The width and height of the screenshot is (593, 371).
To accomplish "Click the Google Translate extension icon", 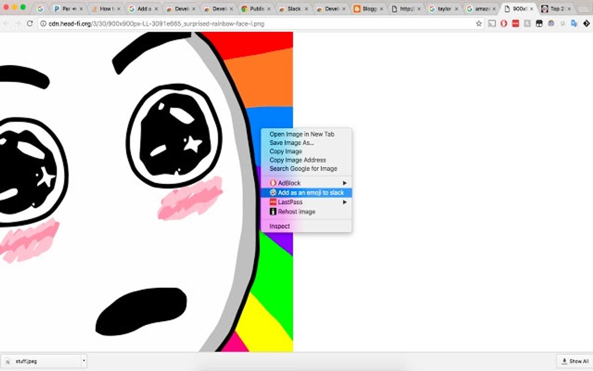I will tap(574, 23).
